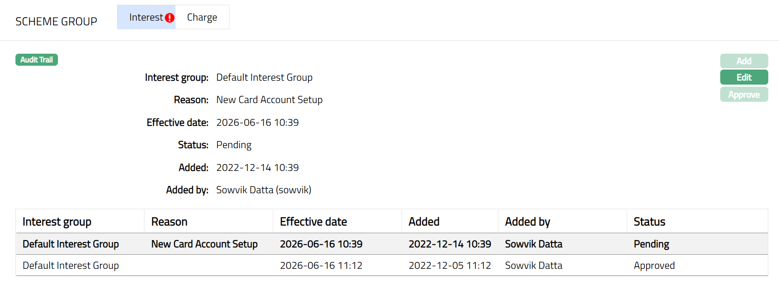Click the 2022-12-05 11:12 added cell
Screen dimensions: 779x283
point(450,265)
